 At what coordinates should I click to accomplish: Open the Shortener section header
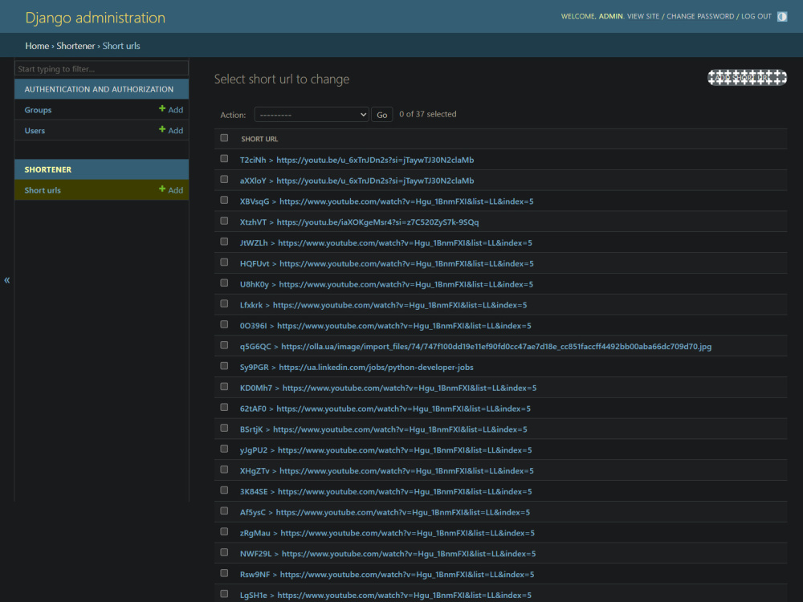(x=48, y=169)
